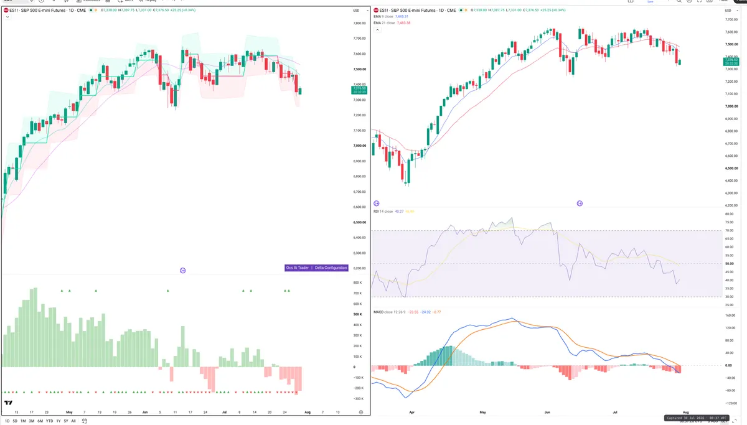Open the purple event marker near April on right chart

(376, 203)
